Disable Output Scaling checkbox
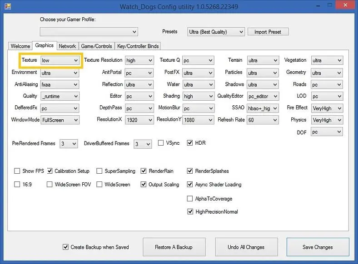The image size is (358, 264). point(144,184)
